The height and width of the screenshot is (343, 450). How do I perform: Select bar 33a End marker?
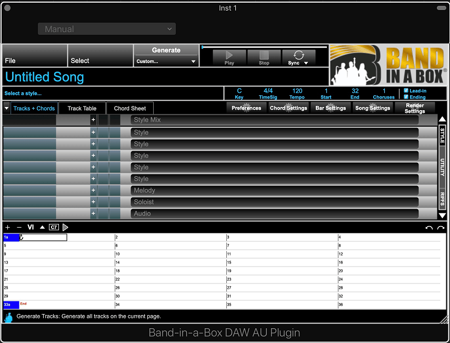(x=11, y=305)
